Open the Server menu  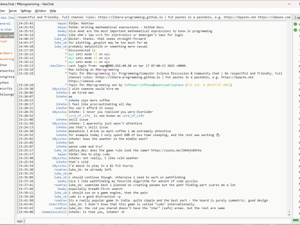[x=13, y=10]
